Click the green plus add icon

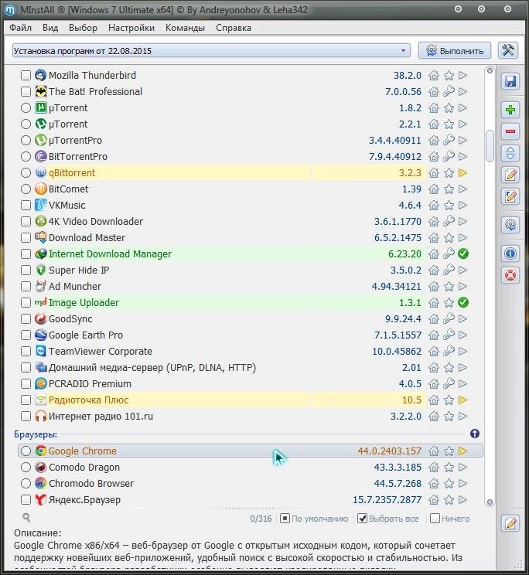510,110
